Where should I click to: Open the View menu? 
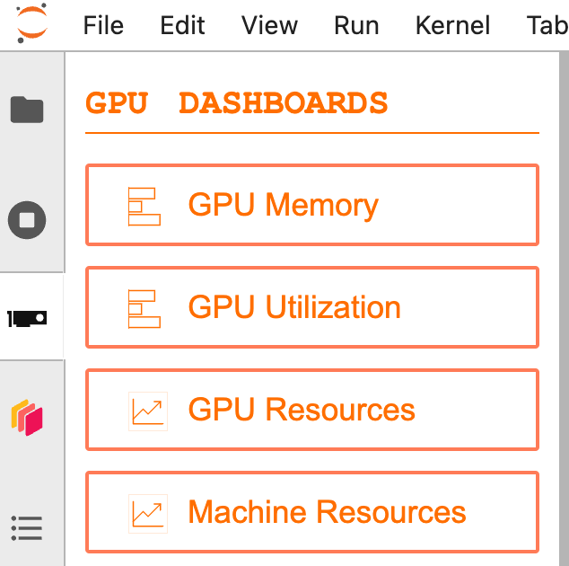click(269, 24)
